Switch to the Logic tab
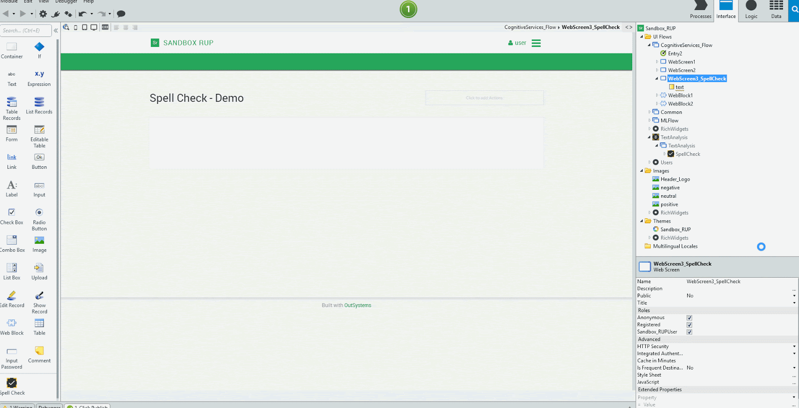Viewport: 799px width, 408px height. pyautogui.click(x=751, y=10)
